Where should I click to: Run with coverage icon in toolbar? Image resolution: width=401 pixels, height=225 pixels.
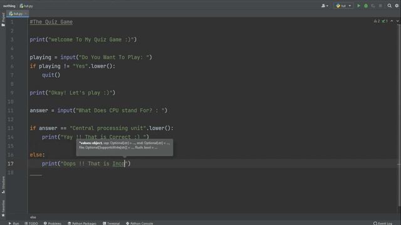click(373, 6)
